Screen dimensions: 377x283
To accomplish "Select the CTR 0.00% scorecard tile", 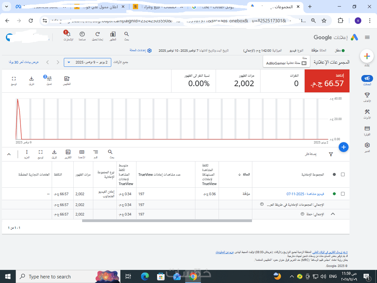I will tap(193, 81).
